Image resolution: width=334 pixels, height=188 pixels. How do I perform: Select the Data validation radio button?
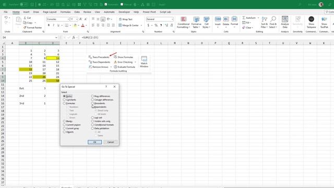[x=92, y=128]
